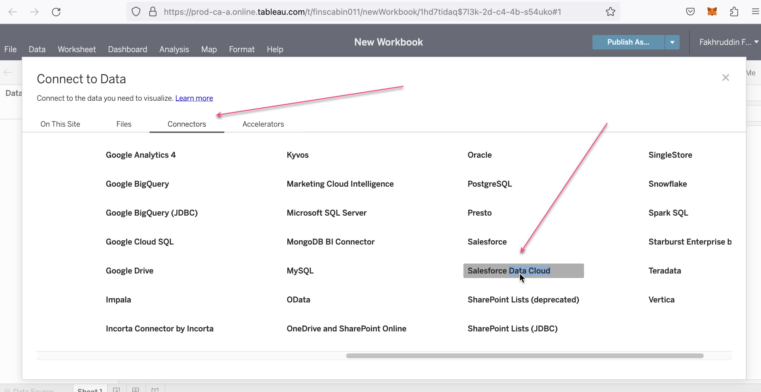Viewport: 761px width, 392px height.
Task: Open the Map menu
Action: [x=209, y=49]
